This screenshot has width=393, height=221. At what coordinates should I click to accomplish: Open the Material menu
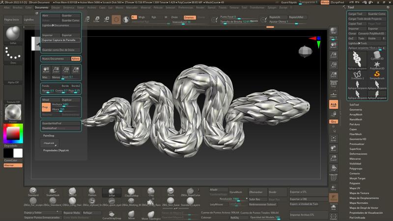[145, 7]
